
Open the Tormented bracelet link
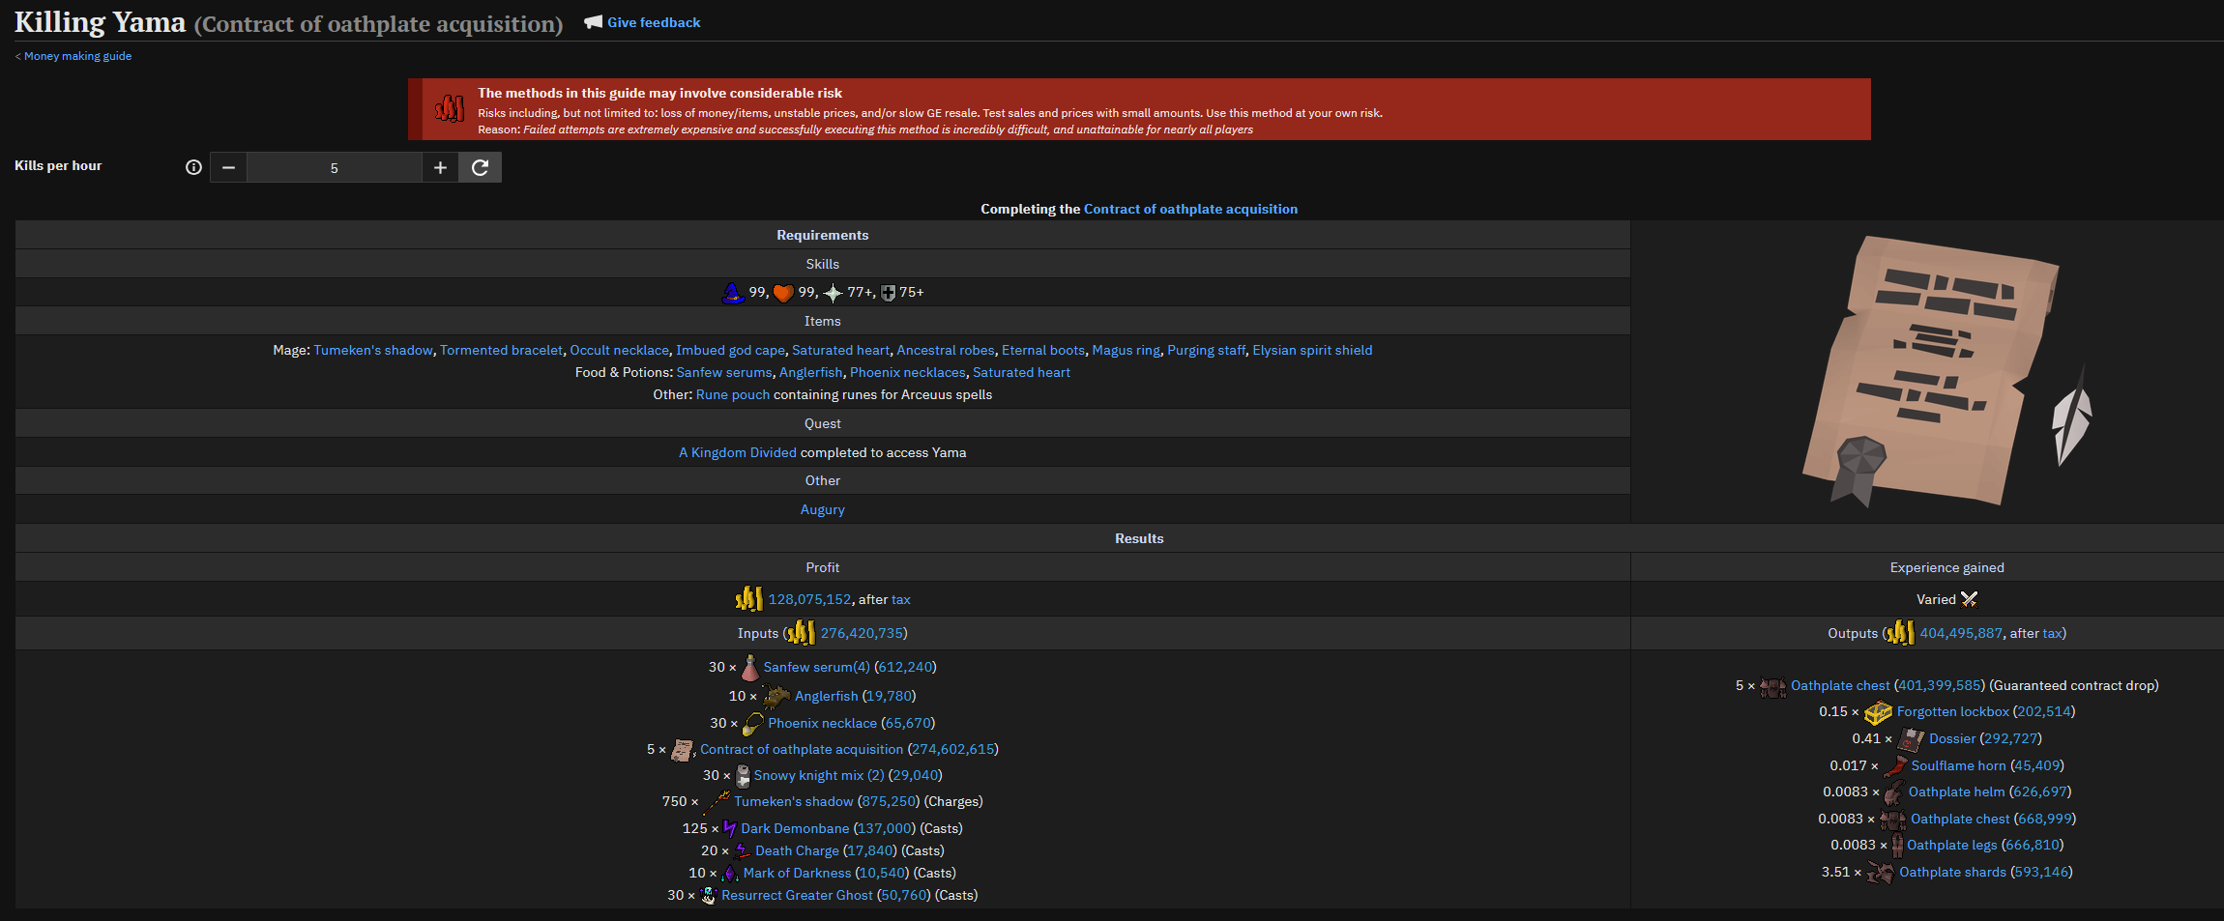(x=501, y=350)
